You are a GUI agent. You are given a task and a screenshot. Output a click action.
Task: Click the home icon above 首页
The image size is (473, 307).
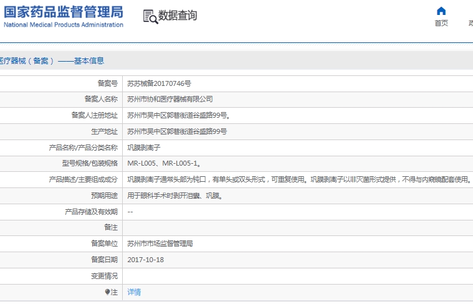(441, 11)
